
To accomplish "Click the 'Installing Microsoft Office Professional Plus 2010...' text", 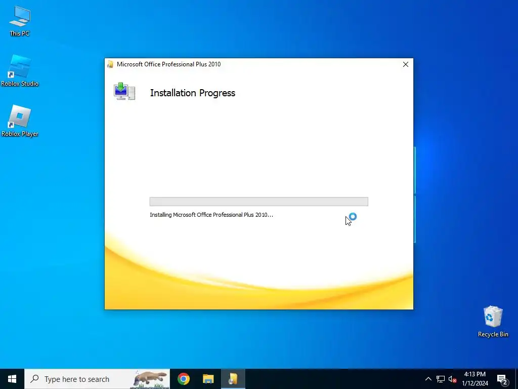I will (211, 215).
